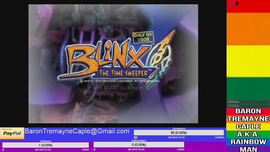Click the Twitch viewer count icon

coord(232,3)
